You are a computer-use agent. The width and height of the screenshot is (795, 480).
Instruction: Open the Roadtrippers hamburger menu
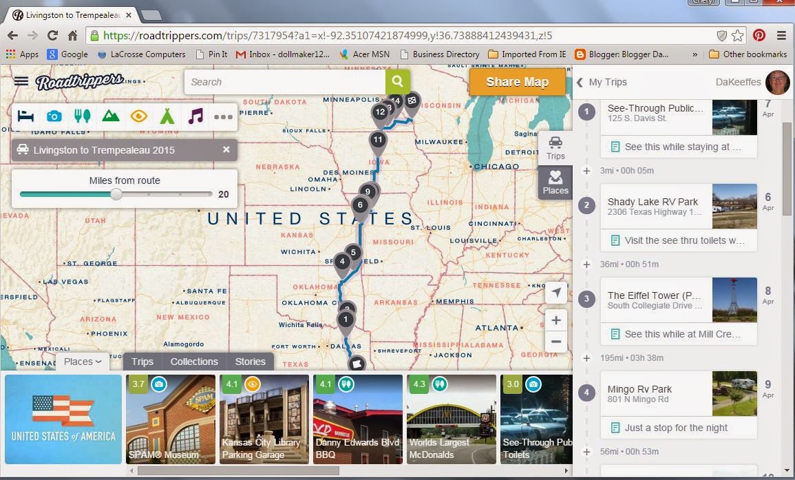tap(21, 81)
